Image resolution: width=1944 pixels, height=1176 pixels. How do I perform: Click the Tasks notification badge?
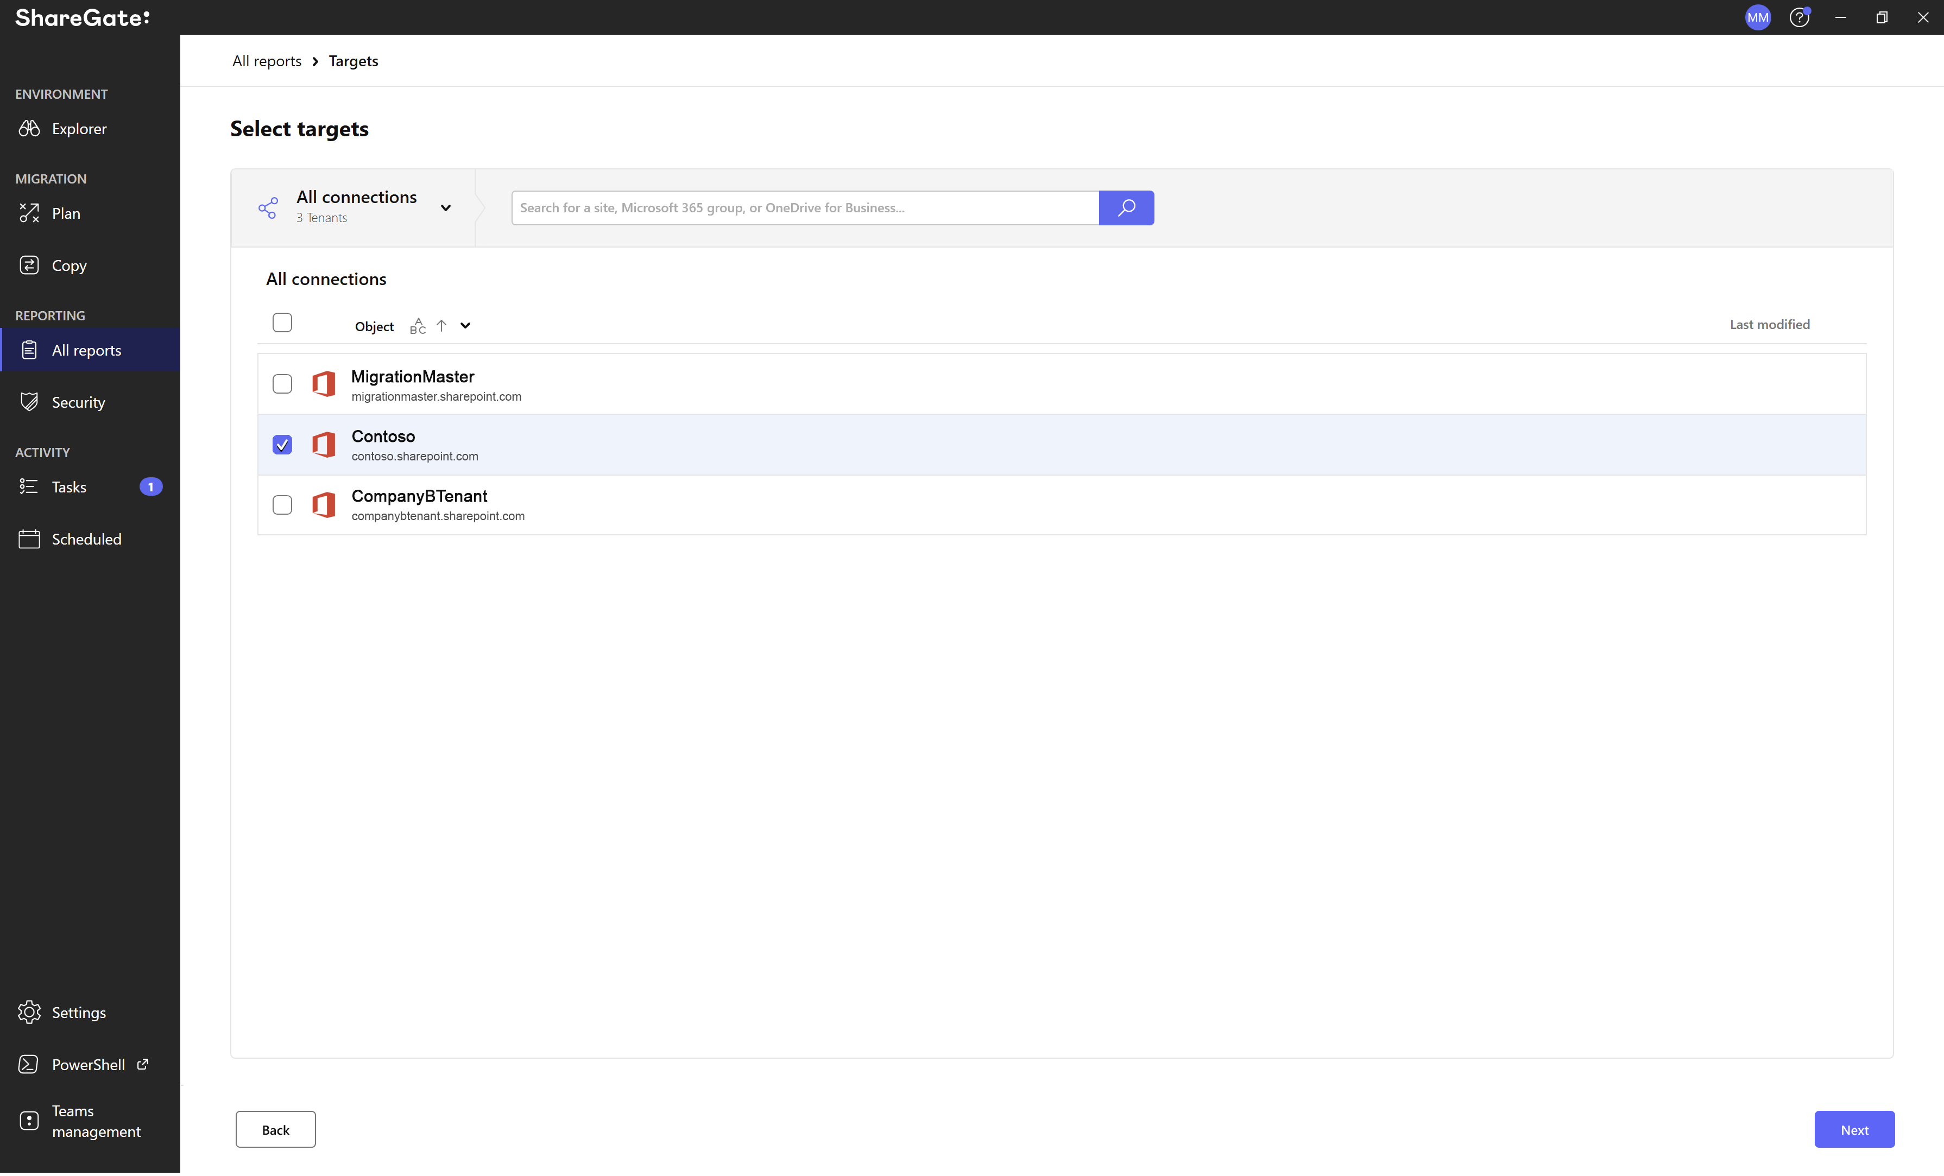click(x=151, y=486)
